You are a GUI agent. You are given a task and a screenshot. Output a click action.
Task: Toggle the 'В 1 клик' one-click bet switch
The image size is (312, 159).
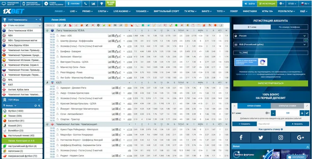[267, 113]
